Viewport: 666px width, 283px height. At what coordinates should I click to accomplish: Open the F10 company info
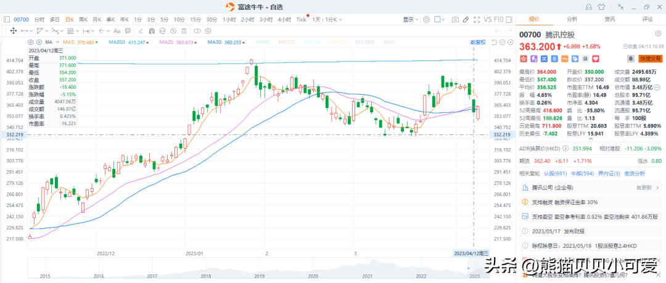click(x=499, y=20)
